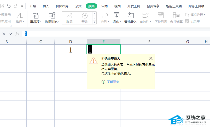Click the 基金 fund data icon

(x=85, y=16)
